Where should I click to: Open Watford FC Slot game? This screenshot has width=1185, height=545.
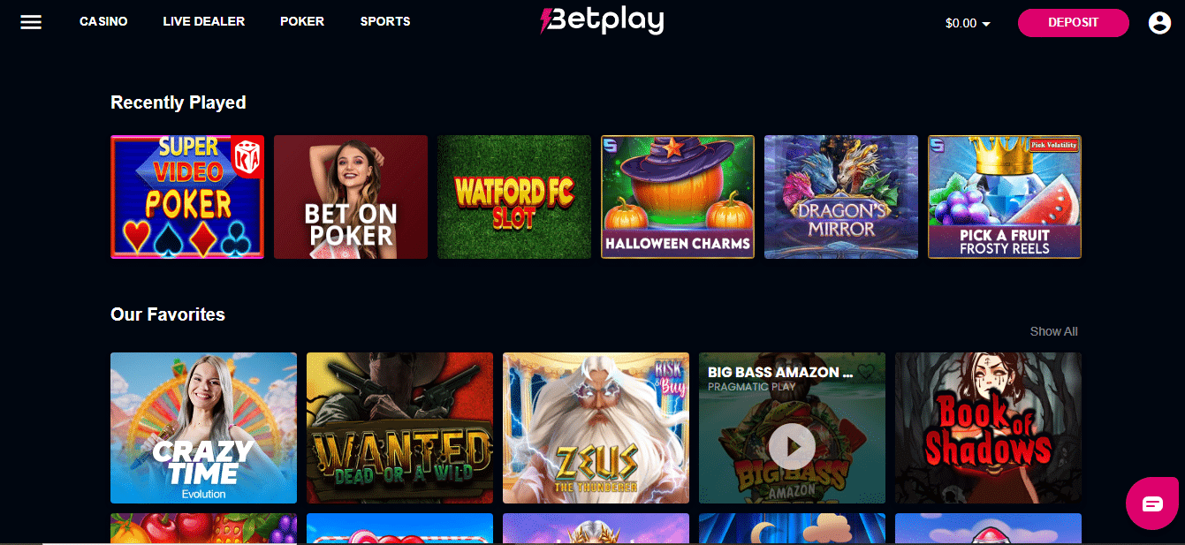(514, 197)
